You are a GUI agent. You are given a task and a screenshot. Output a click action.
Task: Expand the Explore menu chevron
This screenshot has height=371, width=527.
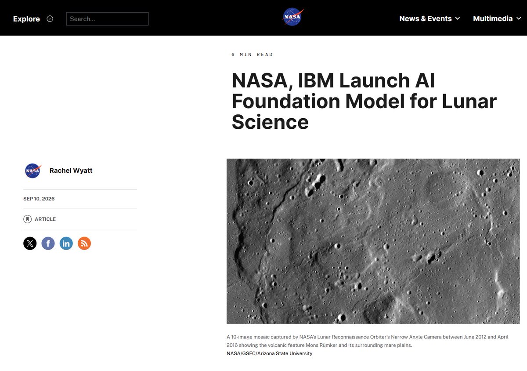50,18
